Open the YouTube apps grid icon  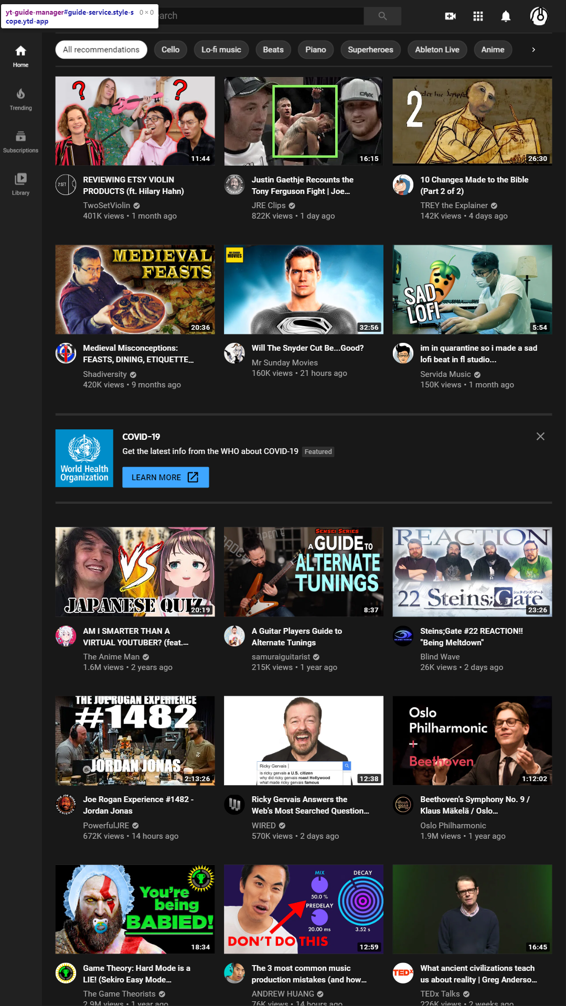pyautogui.click(x=478, y=16)
